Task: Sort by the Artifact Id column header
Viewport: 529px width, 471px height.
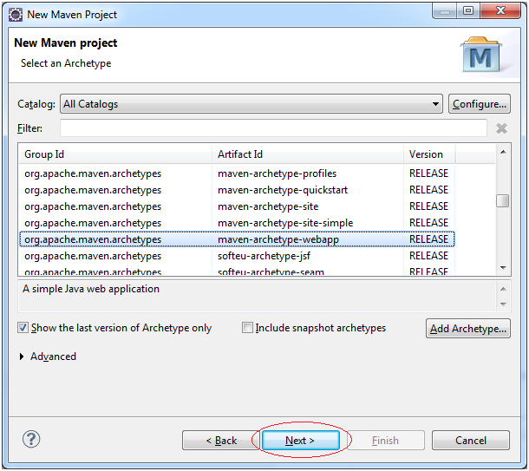Action: [x=308, y=154]
